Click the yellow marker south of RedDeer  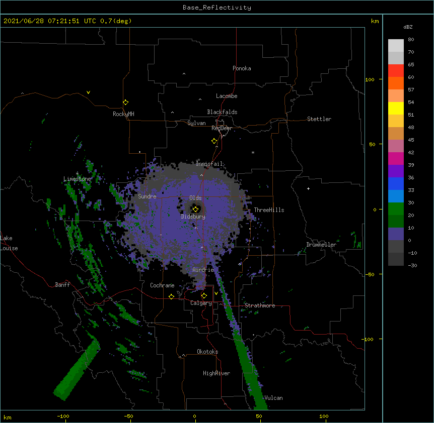[214, 141]
